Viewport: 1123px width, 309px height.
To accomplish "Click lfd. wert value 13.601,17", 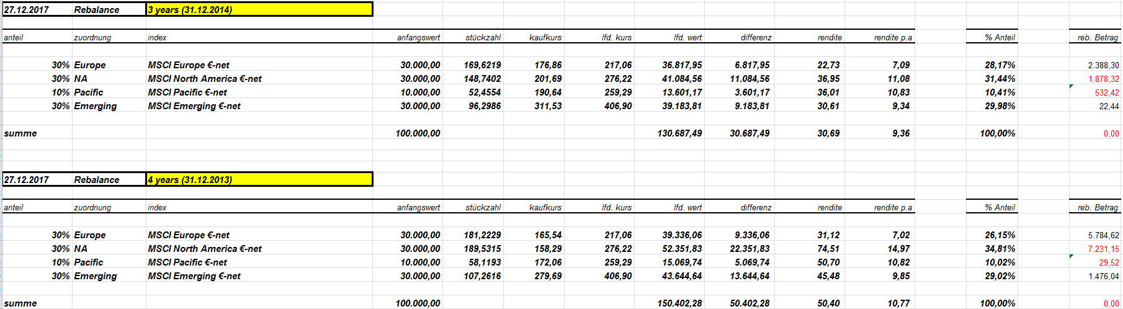I will (682, 92).
